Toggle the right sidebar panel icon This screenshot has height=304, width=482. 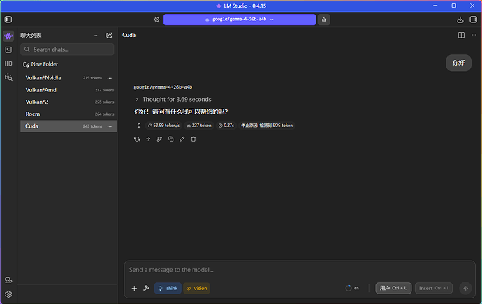[473, 20]
